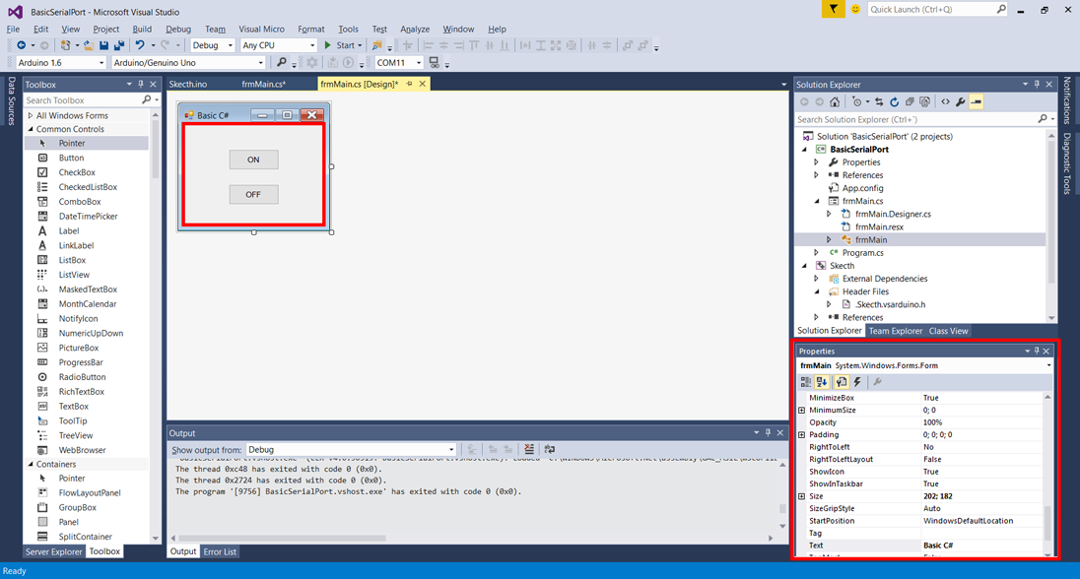Screen dimensions: 1080x579
Task: Expand the Size property in Properties
Action: click(801, 496)
